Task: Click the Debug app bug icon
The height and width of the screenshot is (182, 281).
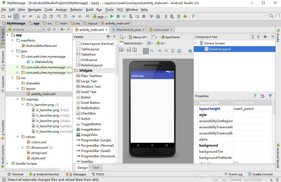Action: [x=118, y=16]
